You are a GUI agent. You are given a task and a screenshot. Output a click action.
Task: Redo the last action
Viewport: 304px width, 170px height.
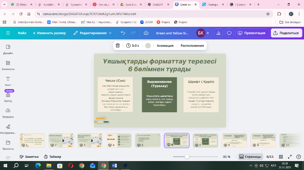pyautogui.click(x=133, y=33)
